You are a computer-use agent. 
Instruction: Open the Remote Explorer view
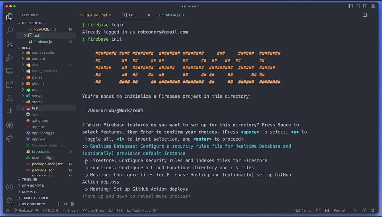(x=9, y=71)
